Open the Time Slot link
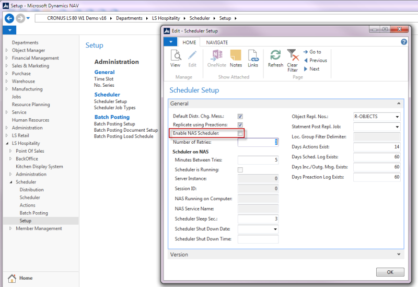Screen dimensions: 418x287 103,79
